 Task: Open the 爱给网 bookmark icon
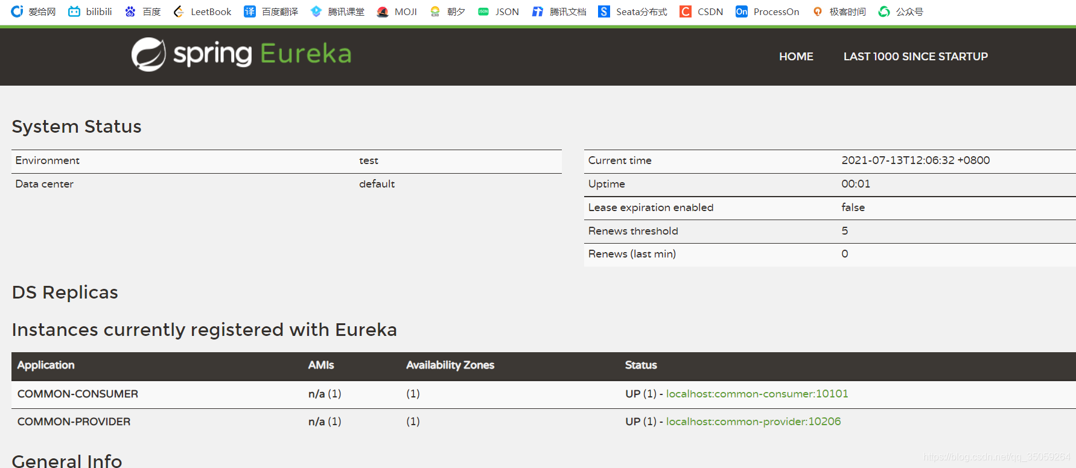[x=17, y=11]
